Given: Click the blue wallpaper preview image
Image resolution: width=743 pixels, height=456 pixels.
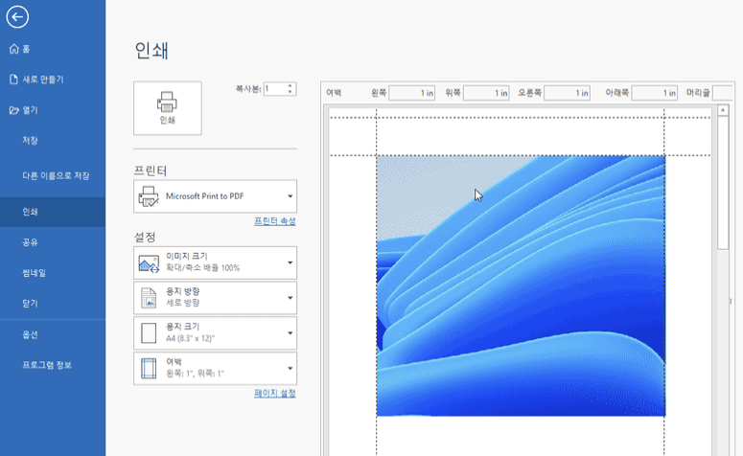Looking at the screenshot, I should 521,286.
